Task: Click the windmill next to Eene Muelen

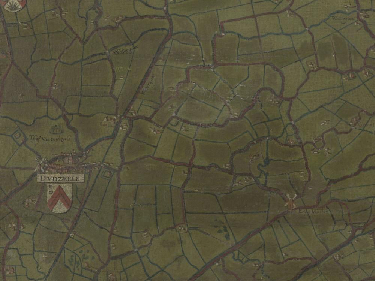Action: (x=291, y=201)
